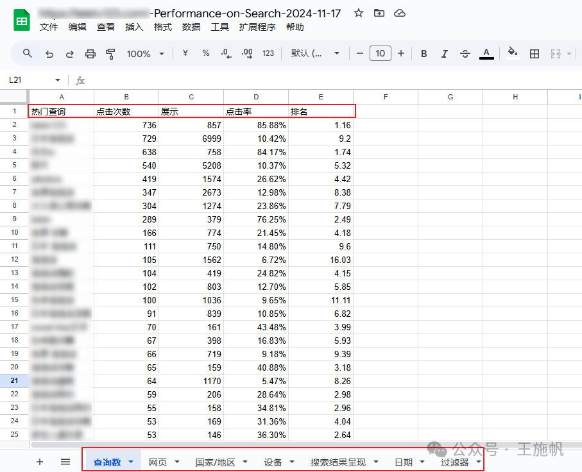The width and height of the screenshot is (582, 472).
Task: Activate the paint format tool
Action: click(110, 54)
